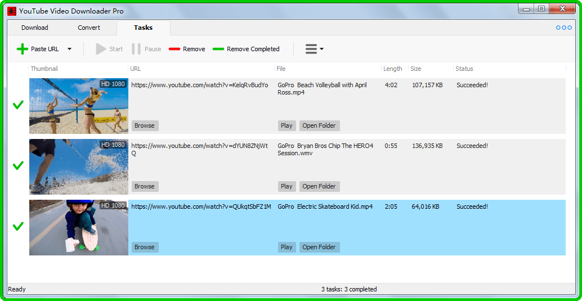Click Remove Completed in toolbar
This screenshot has width=582, height=301.
pyautogui.click(x=246, y=49)
